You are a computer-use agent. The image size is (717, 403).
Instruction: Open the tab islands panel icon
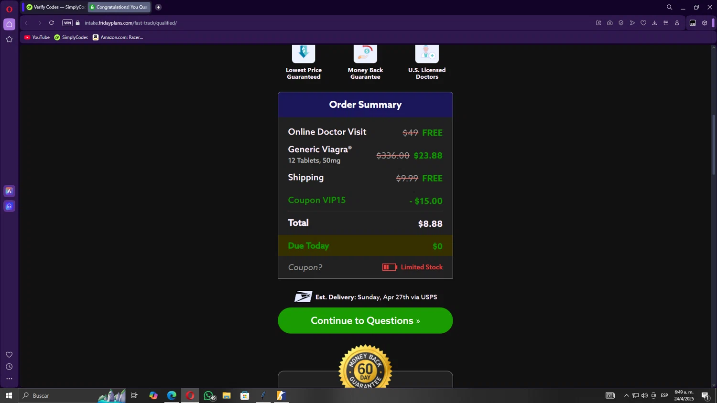(x=693, y=23)
